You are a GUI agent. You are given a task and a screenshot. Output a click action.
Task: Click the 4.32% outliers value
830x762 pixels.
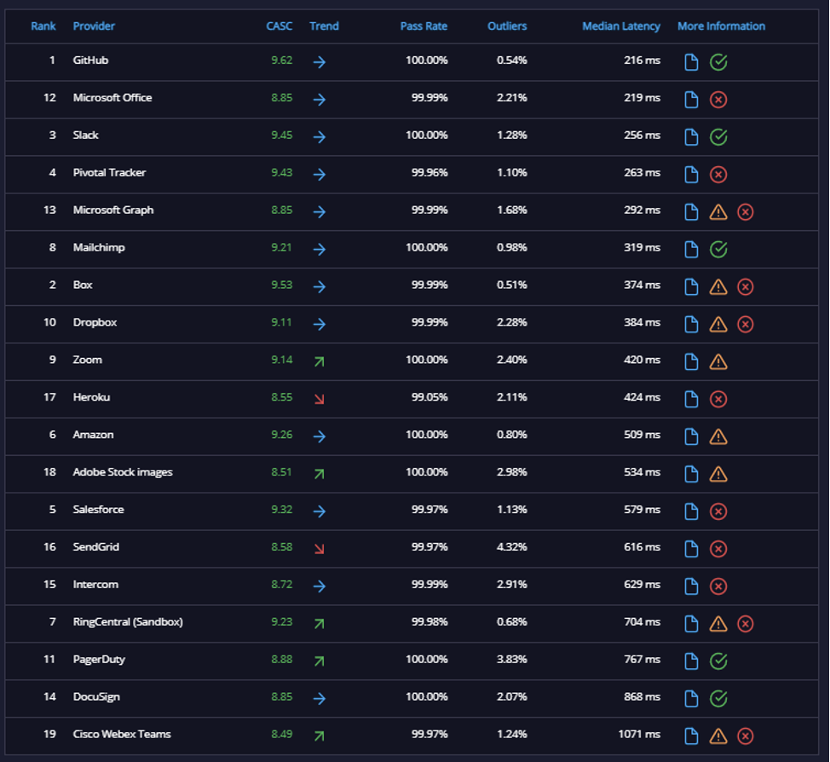tap(512, 547)
